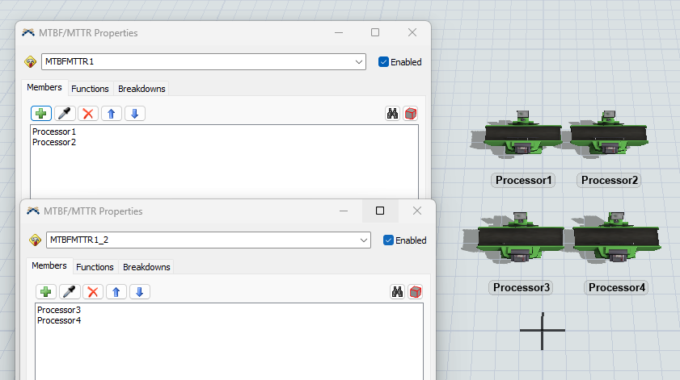Use the sampler eyedropper in MTBFMTTR1_2 window
Screen dimensions: 680x380
coord(70,292)
